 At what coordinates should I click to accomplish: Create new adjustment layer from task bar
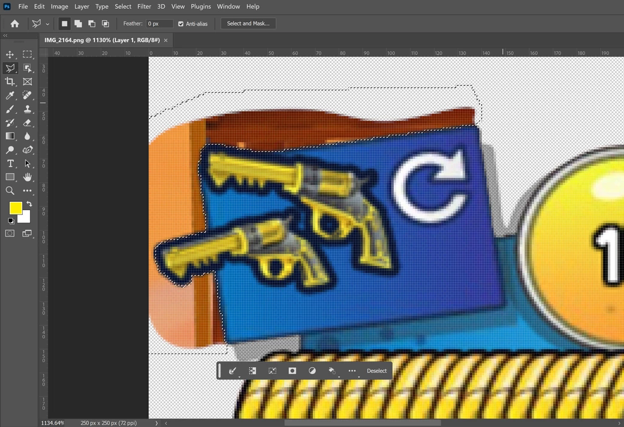pyautogui.click(x=312, y=371)
